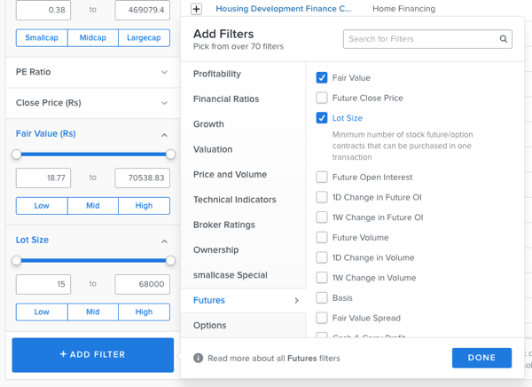Click the + ADD FILTER button
Viewport: 532px width, 387px height.
click(92, 354)
